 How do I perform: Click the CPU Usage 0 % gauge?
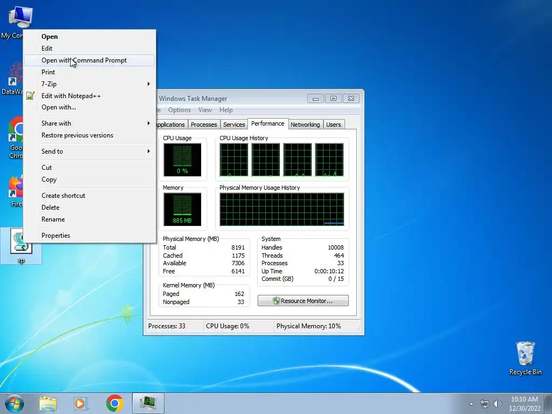(x=182, y=160)
